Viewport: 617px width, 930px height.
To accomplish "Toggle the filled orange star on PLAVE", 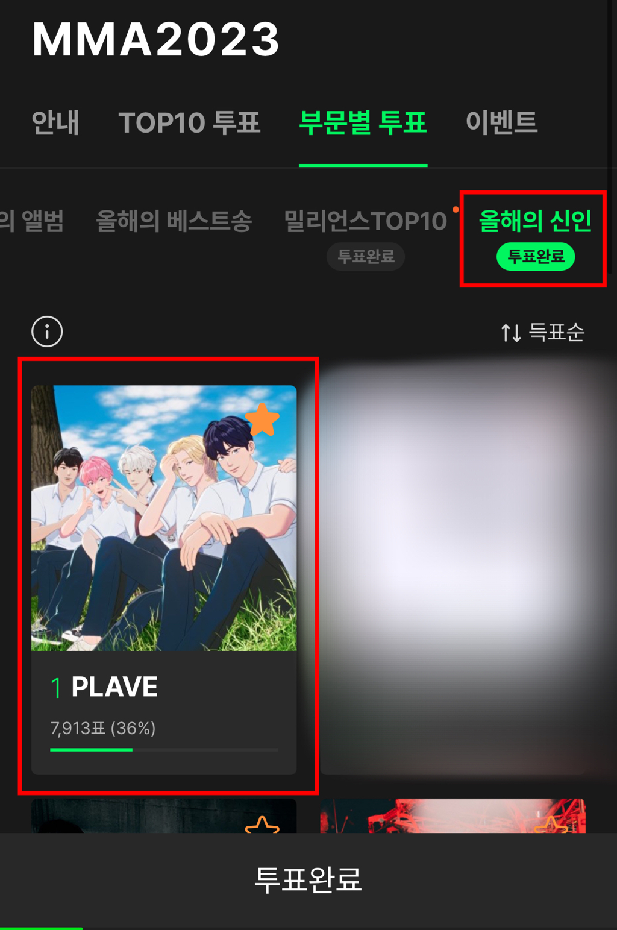I will [x=262, y=420].
